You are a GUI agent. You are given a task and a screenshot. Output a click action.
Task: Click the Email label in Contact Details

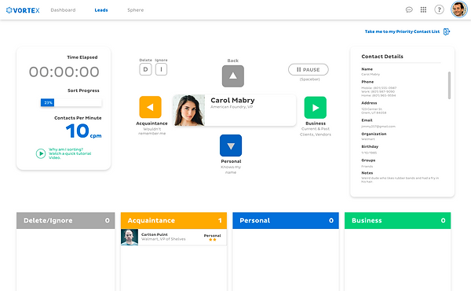click(367, 120)
